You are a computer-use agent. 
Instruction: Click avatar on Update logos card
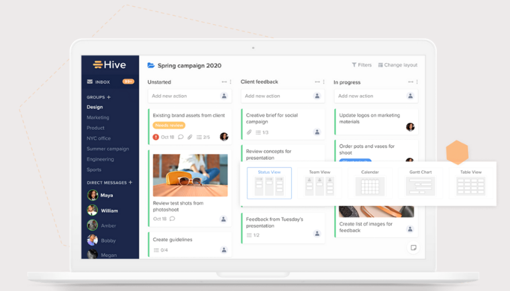coord(410,126)
